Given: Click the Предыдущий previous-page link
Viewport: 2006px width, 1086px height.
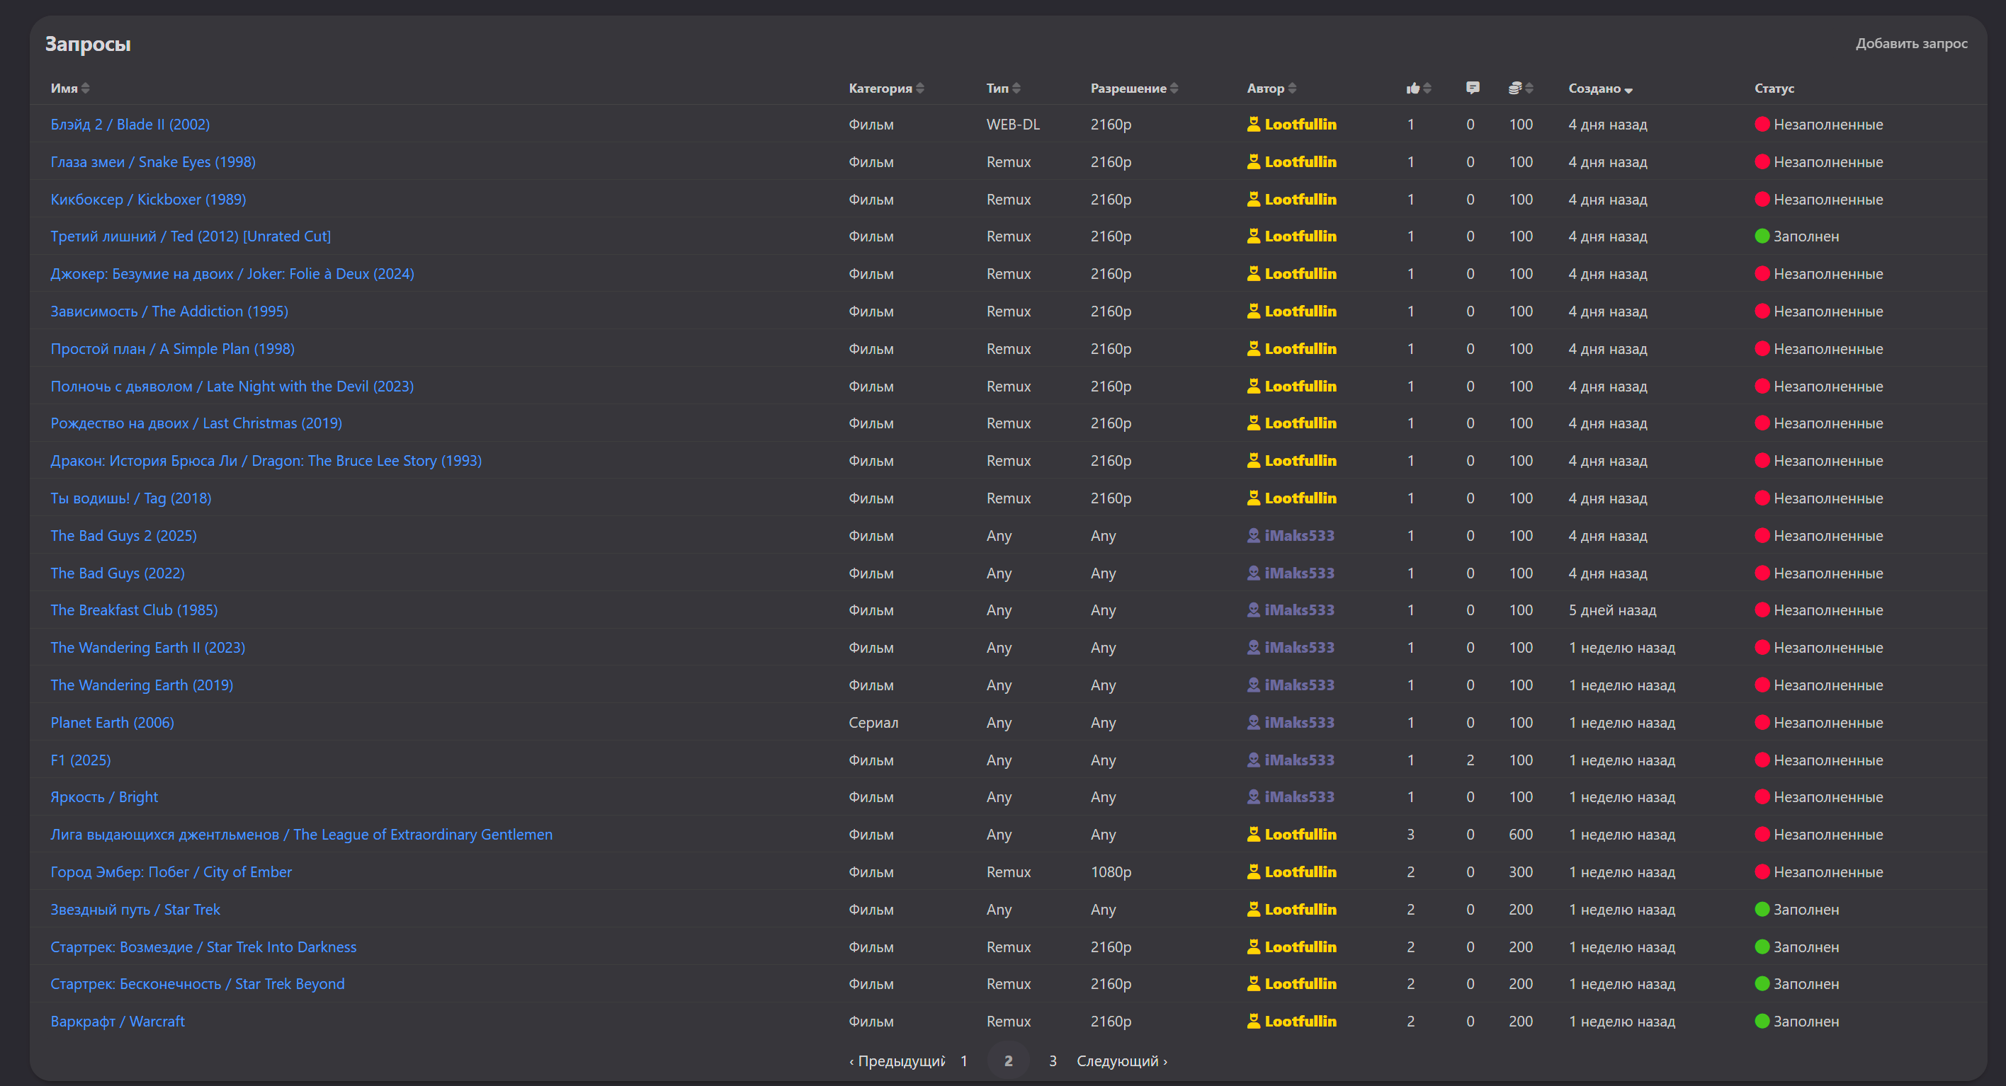Looking at the screenshot, I should (x=897, y=1061).
